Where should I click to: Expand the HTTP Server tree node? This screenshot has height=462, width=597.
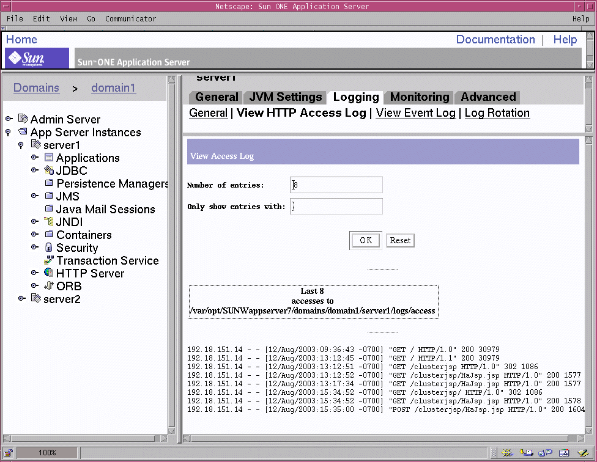(x=35, y=273)
